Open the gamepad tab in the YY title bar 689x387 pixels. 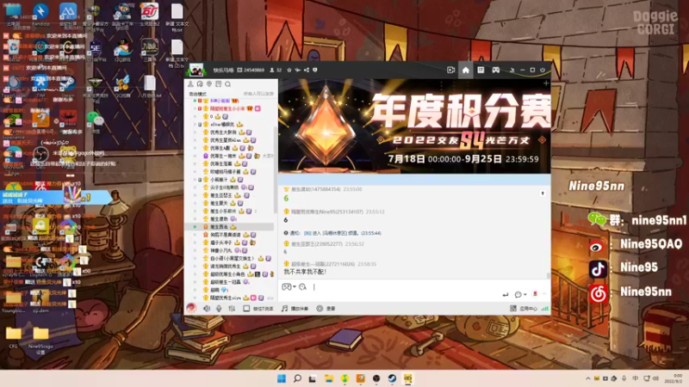(x=496, y=71)
